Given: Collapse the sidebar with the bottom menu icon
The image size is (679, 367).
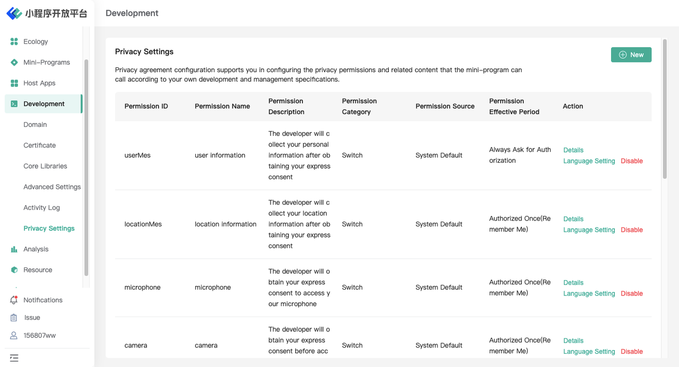Looking at the screenshot, I should click(14, 359).
